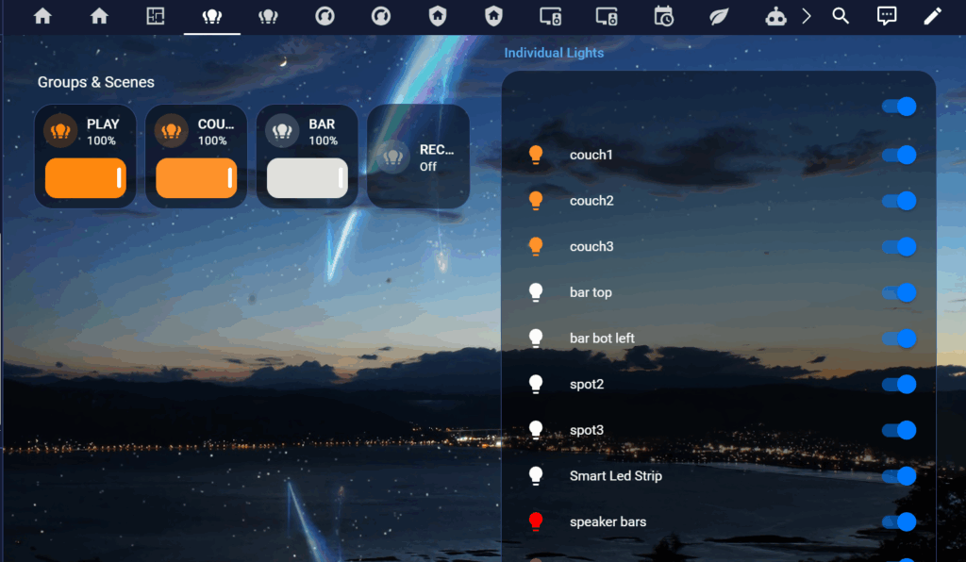Image resolution: width=966 pixels, height=562 pixels.
Task: Disable the spot3 light switch
Action: point(899,430)
